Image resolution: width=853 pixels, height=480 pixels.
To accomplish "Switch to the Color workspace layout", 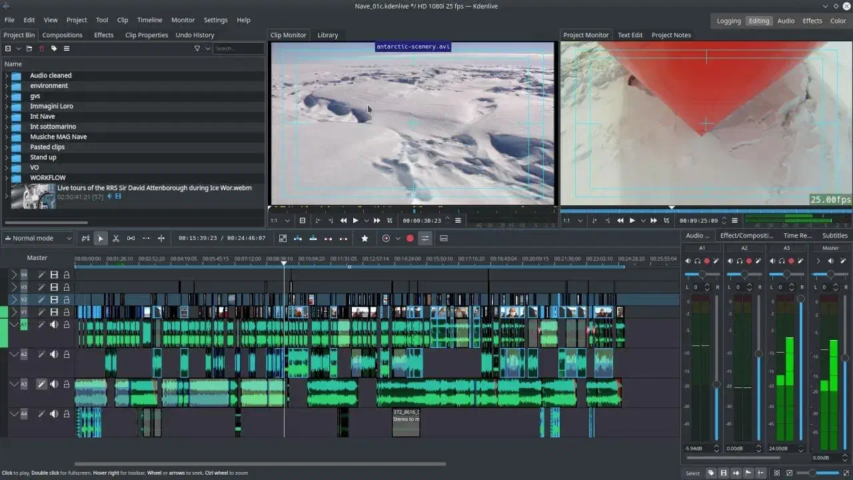I will pos(838,21).
